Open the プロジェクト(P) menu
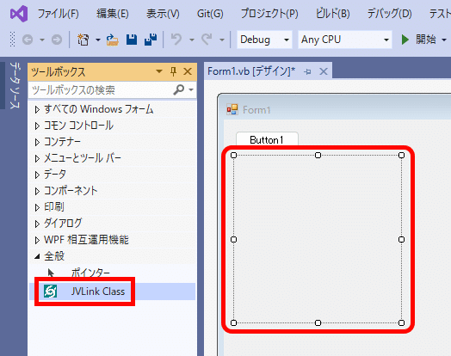 [x=269, y=14]
